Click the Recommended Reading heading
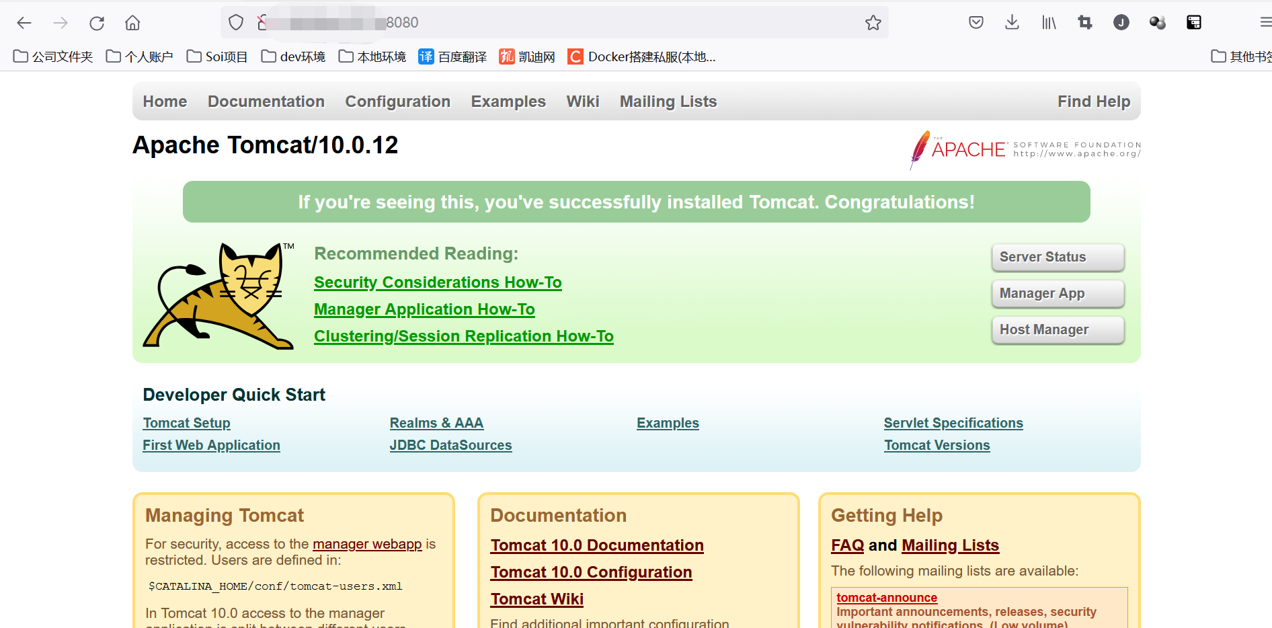The image size is (1272, 628). [416, 253]
